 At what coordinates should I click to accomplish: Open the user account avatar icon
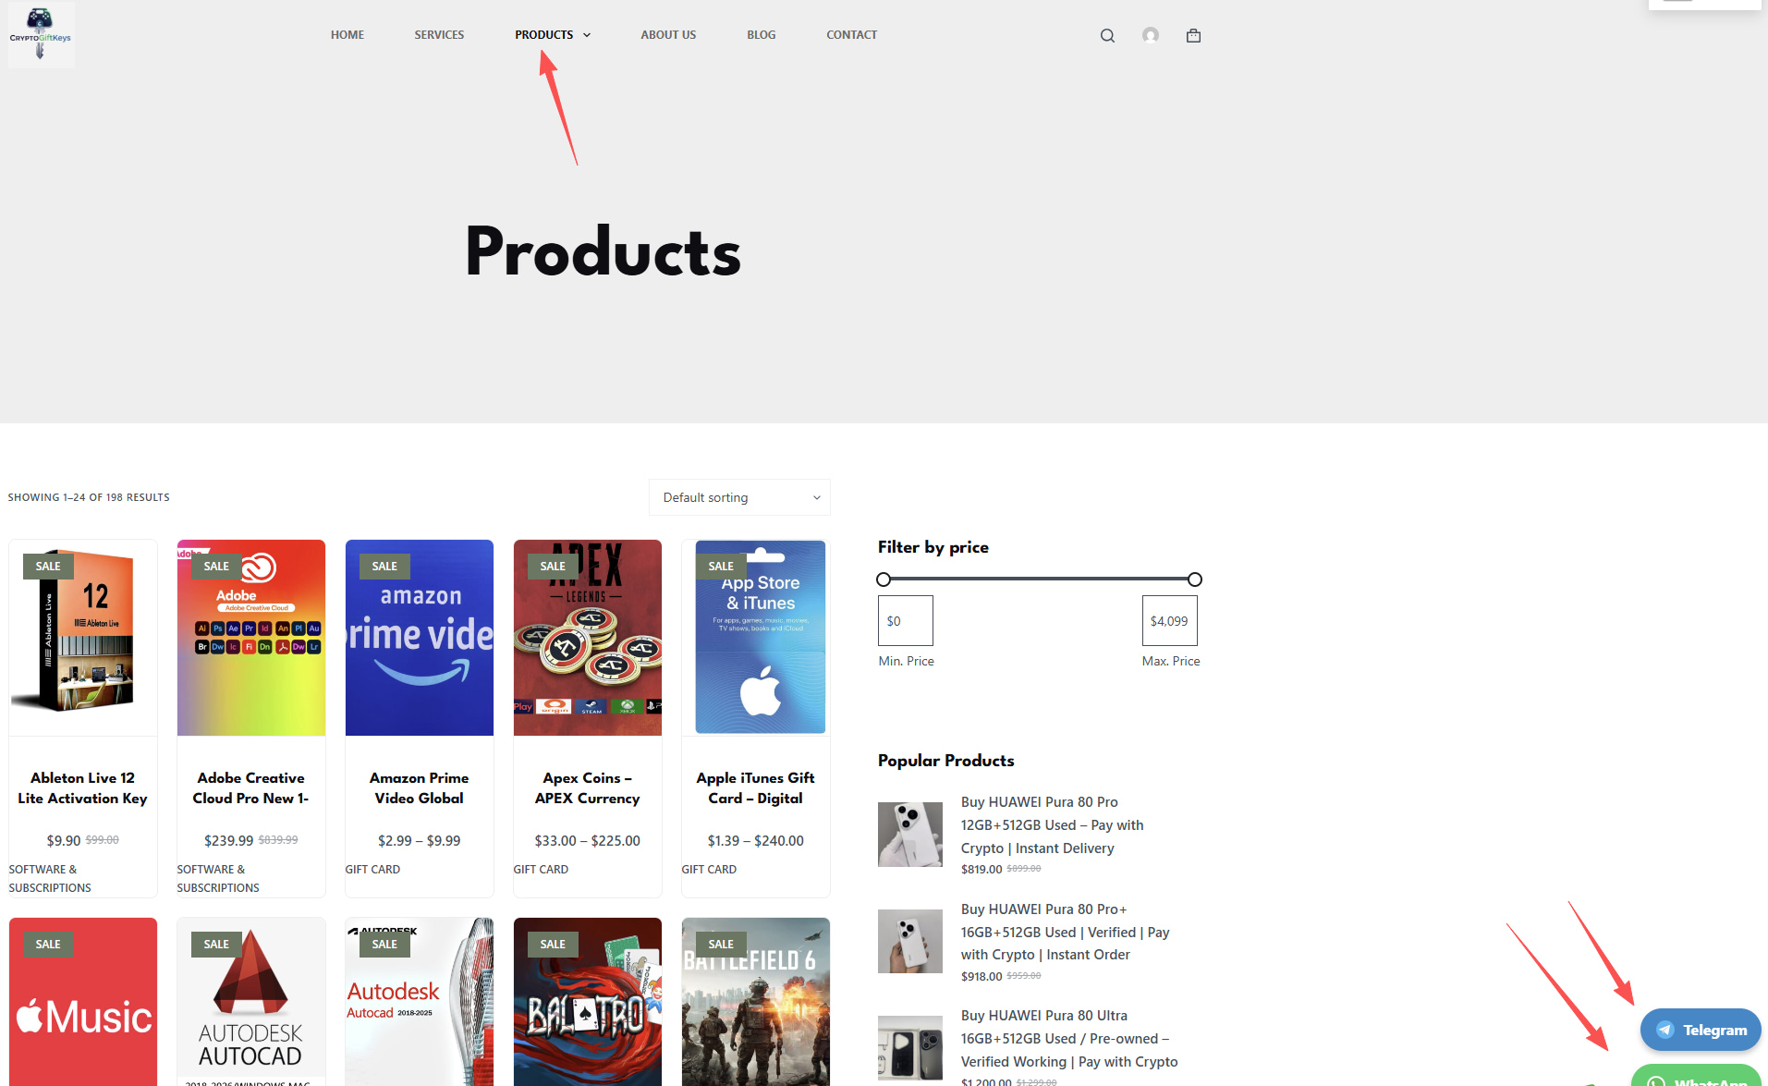click(x=1151, y=35)
